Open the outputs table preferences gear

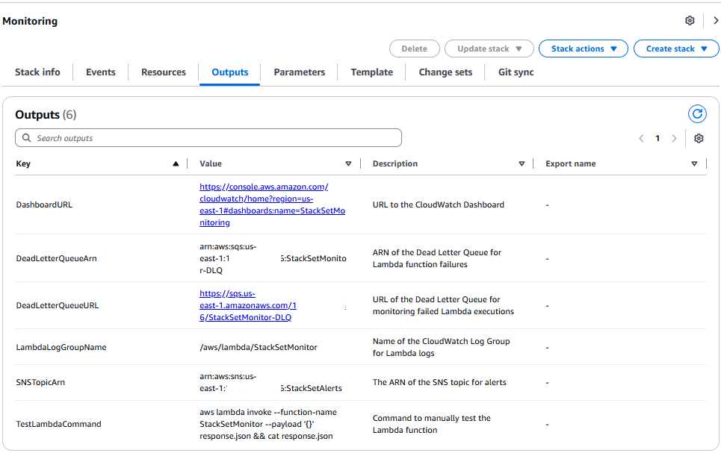point(699,138)
